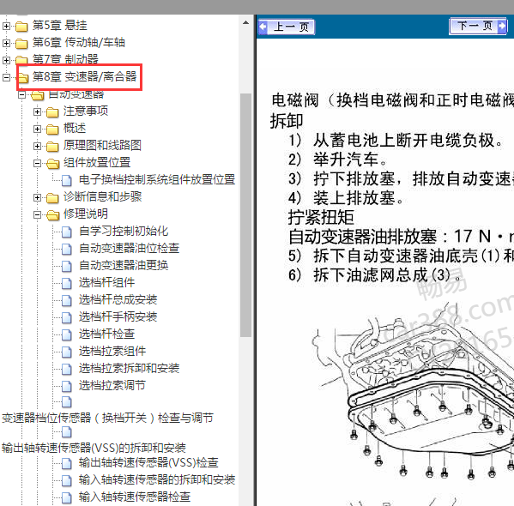Screen dimensions: 514x506
Task: Click the open folder icon beside 修理说明
Action: [53, 214]
